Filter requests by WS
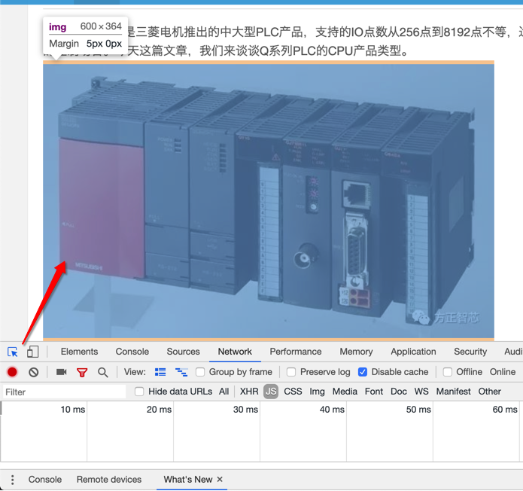 pos(421,392)
